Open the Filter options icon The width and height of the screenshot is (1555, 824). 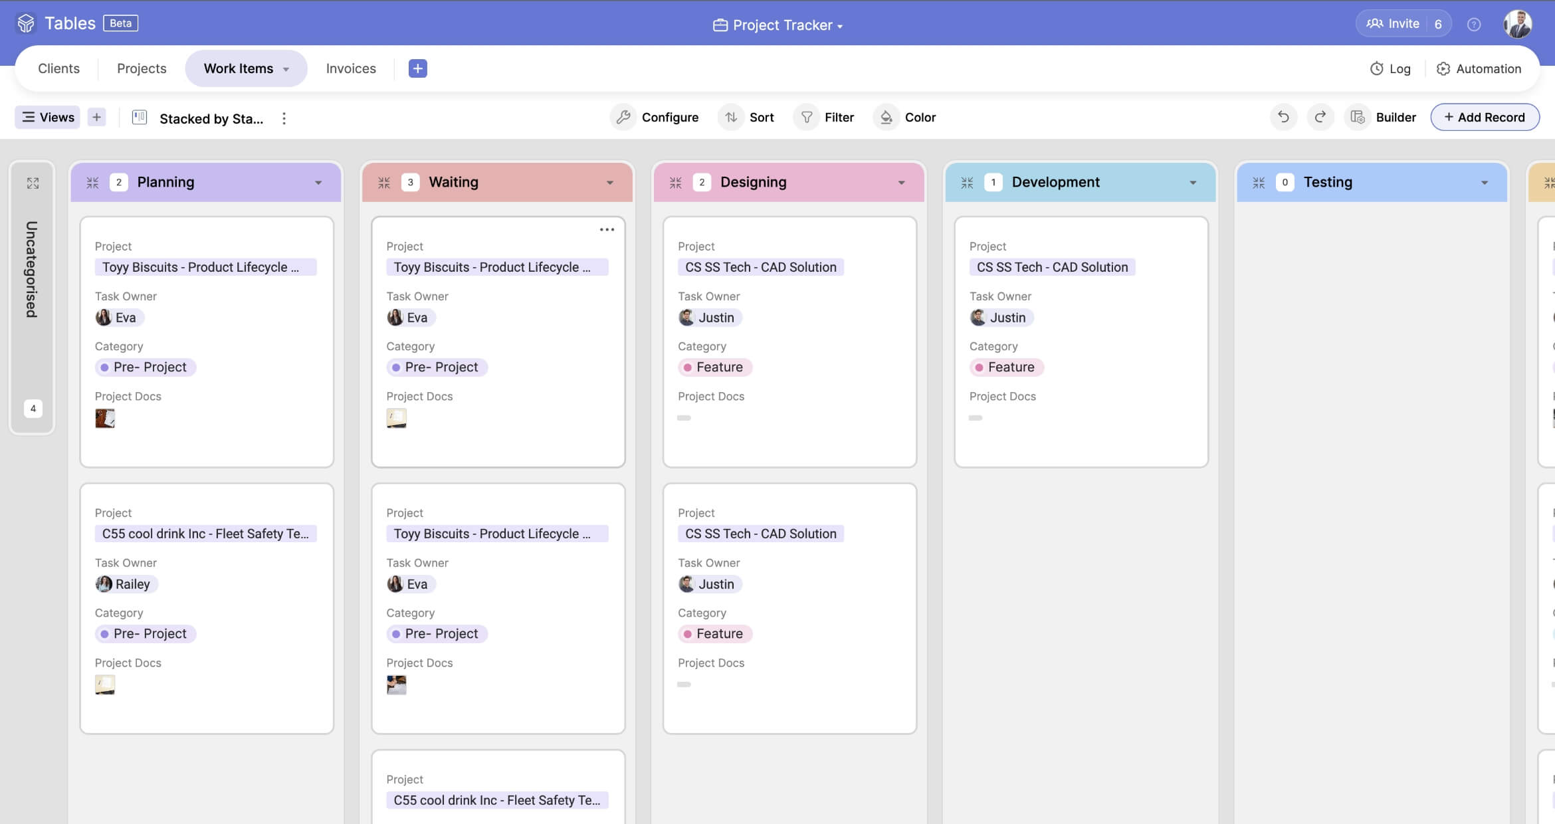[806, 117]
